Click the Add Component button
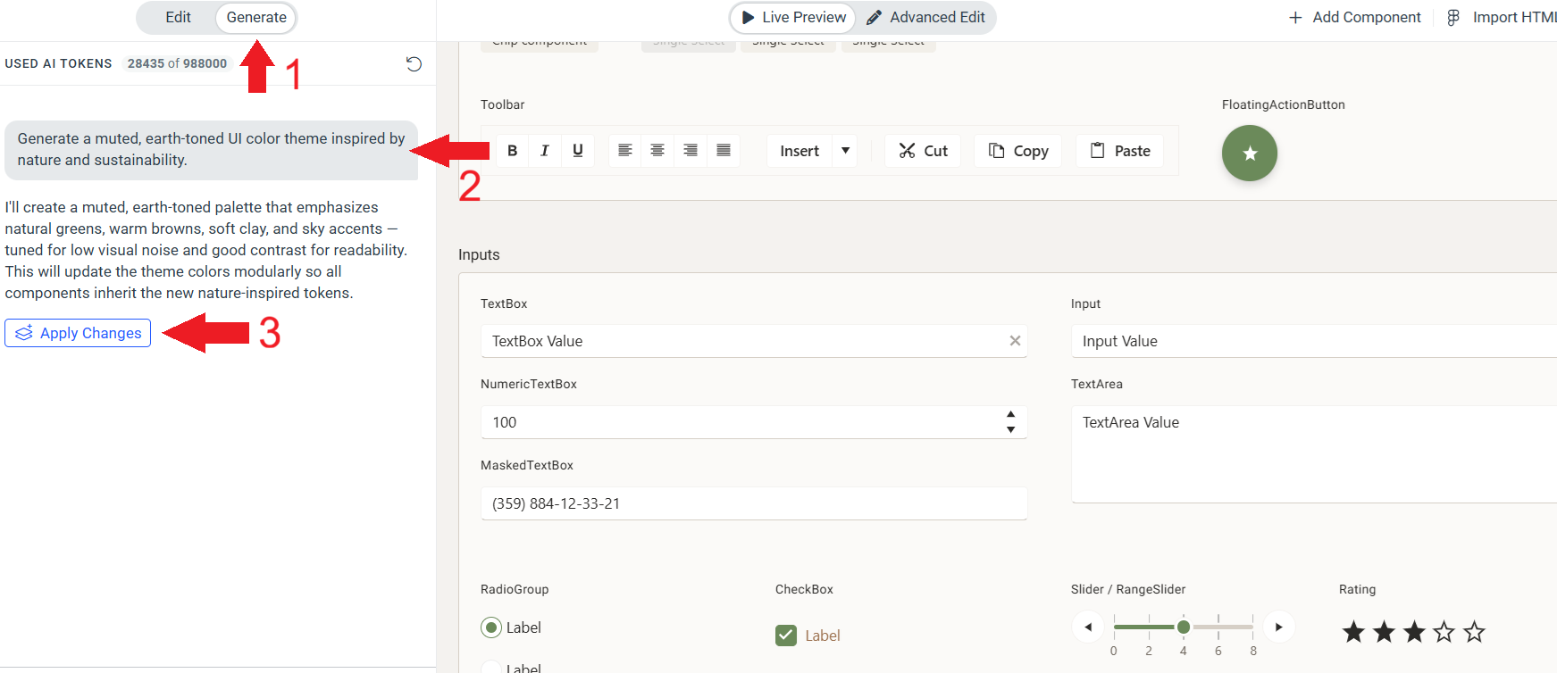This screenshot has height=673, width=1557. point(1355,17)
